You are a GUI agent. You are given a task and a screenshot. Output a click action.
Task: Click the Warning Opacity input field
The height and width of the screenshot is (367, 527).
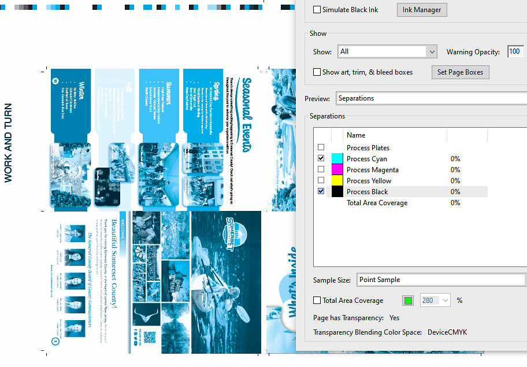point(515,52)
